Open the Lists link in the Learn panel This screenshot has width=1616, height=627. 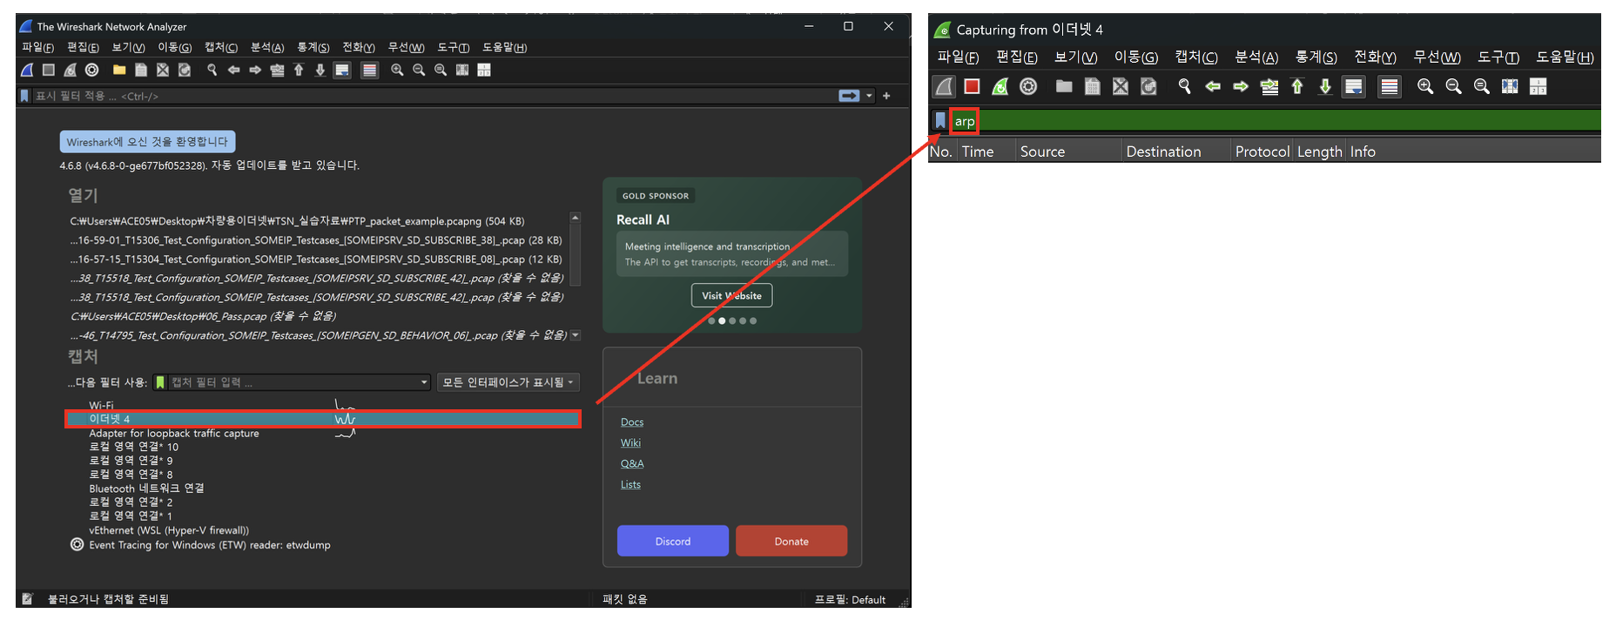(x=630, y=485)
